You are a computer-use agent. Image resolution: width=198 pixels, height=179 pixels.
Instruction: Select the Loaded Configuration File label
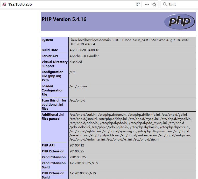click(x=52, y=90)
